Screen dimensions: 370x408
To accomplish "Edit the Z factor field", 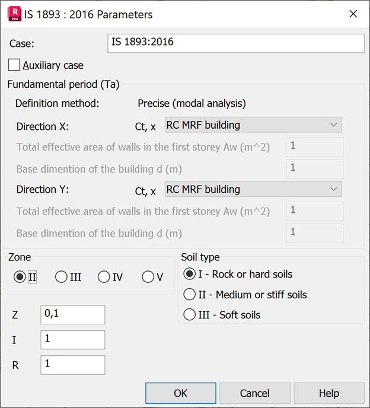I will click(72, 314).
